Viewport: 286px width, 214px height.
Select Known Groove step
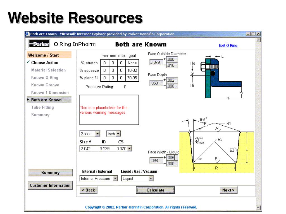click(45, 85)
